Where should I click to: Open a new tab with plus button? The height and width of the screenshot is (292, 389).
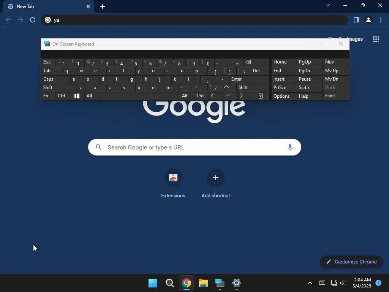(x=103, y=6)
